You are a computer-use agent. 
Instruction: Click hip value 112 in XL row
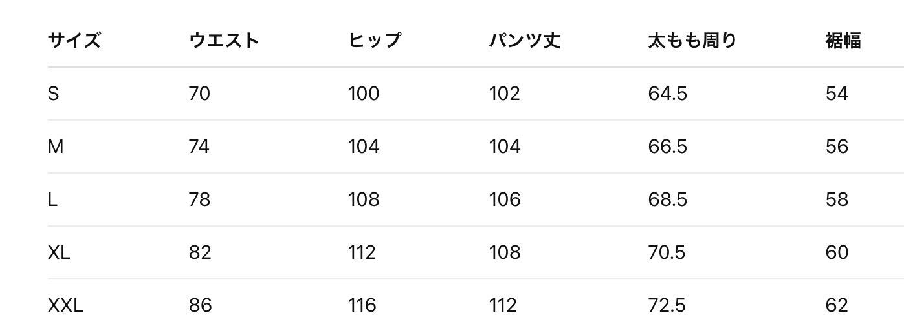362,252
